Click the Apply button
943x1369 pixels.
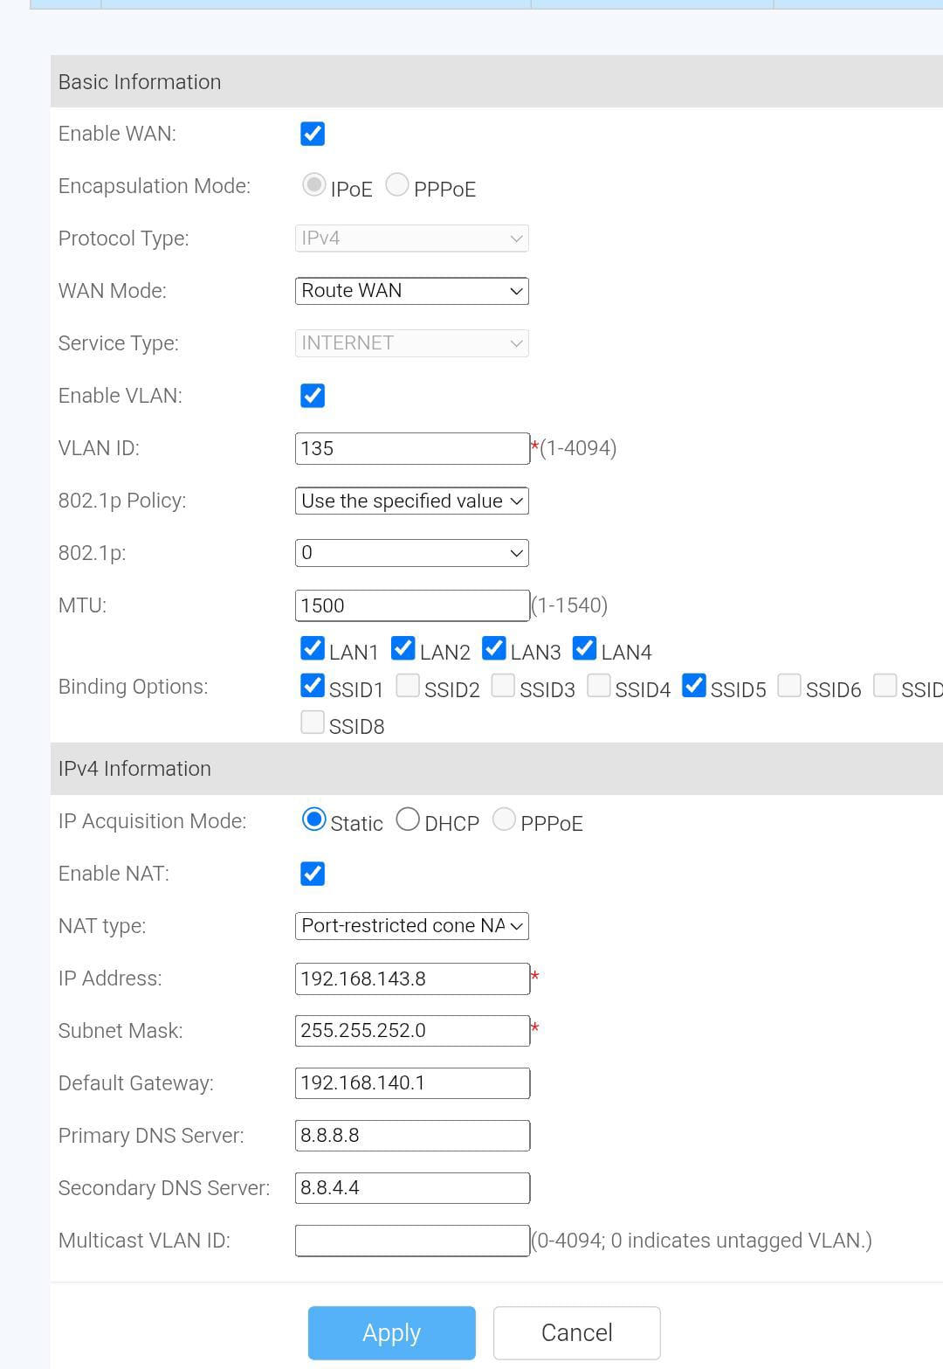click(x=392, y=1333)
